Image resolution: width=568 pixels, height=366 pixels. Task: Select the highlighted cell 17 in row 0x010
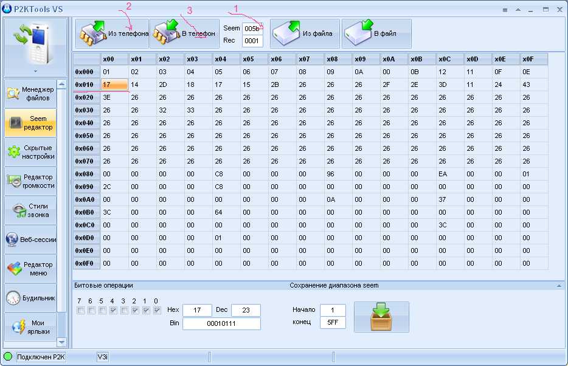coord(114,85)
